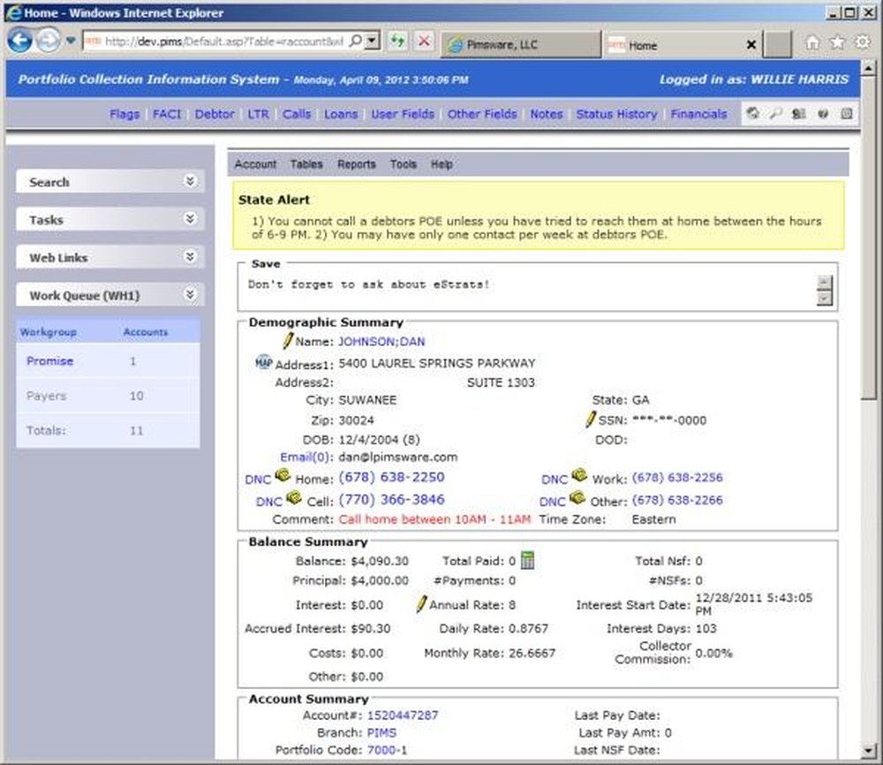Toggle DNC for the Work phone

(x=555, y=479)
